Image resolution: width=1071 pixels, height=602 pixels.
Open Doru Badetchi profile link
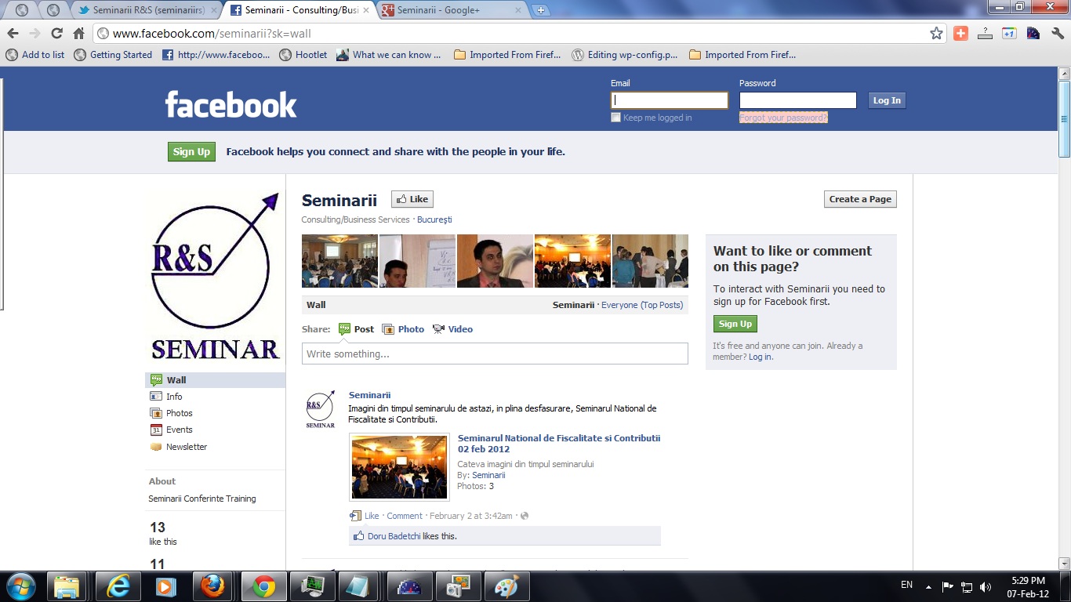(x=394, y=536)
